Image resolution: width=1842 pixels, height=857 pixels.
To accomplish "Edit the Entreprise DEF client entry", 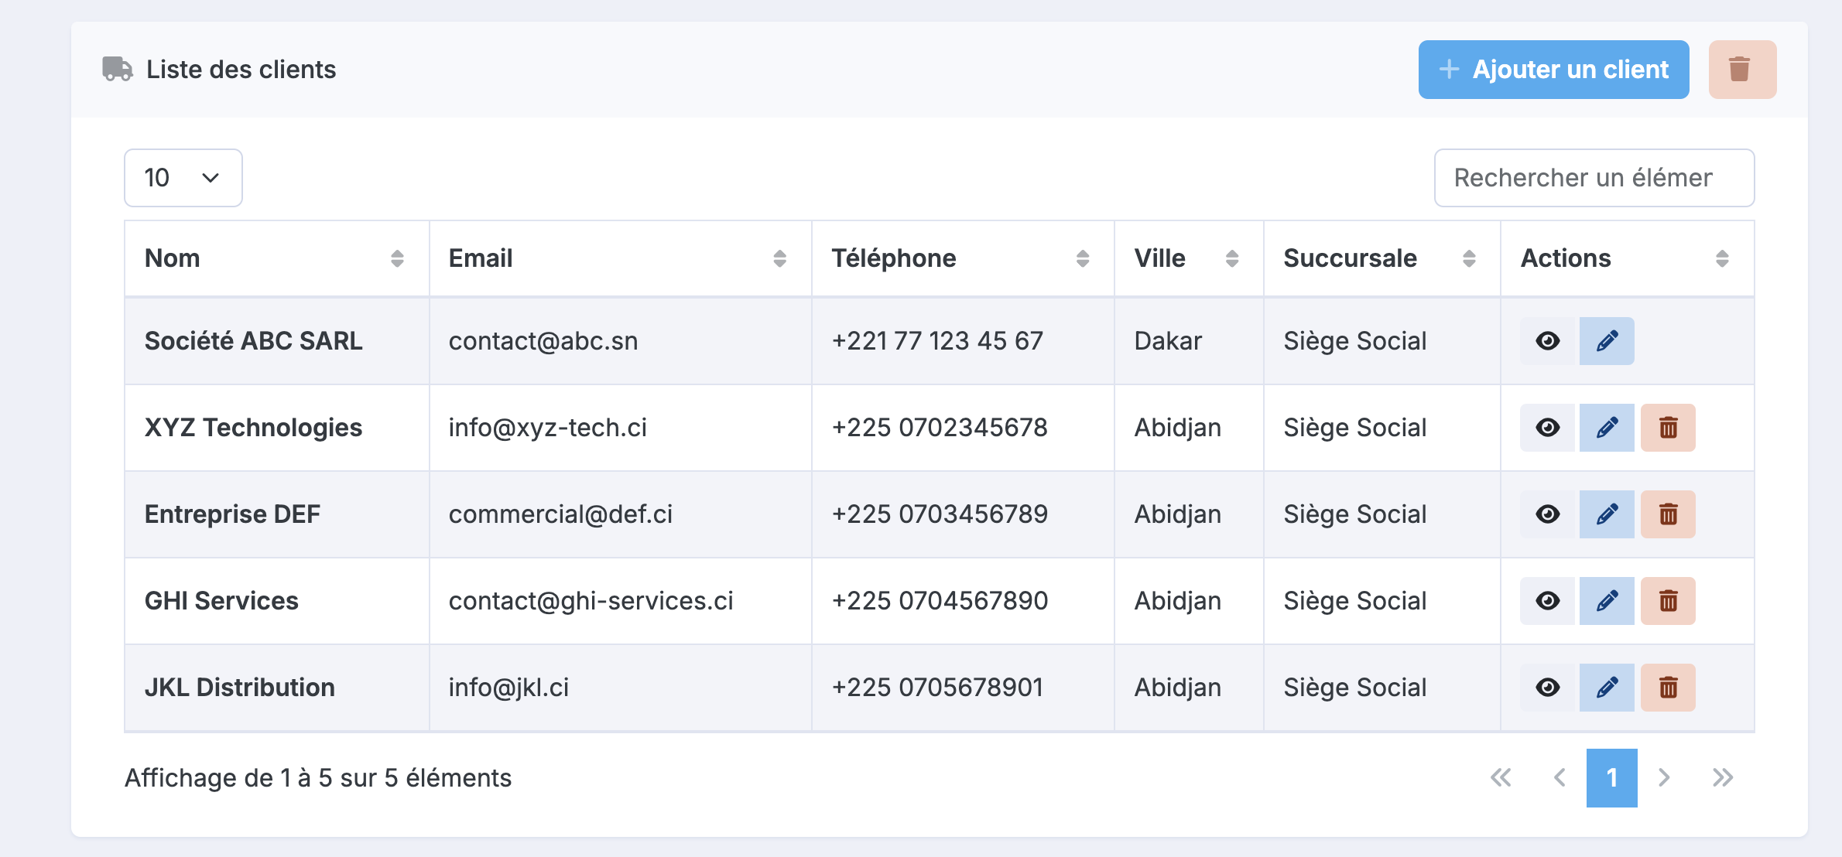I will coord(1607,514).
